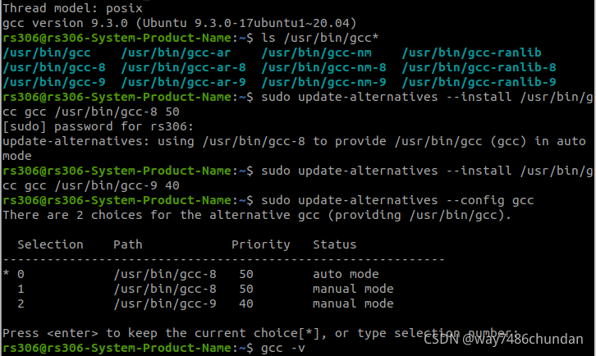Select /usr/bin/gcc-nm-8 in the file listing
The image size is (596, 356).
(317, 67)
